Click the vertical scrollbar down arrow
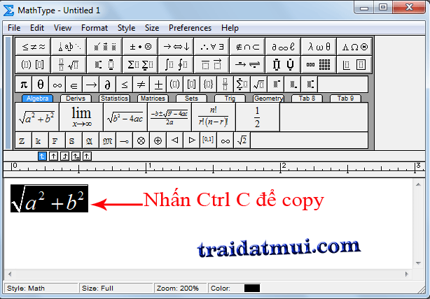The width and height of the screenshot is (430, 299). point(418,263)
